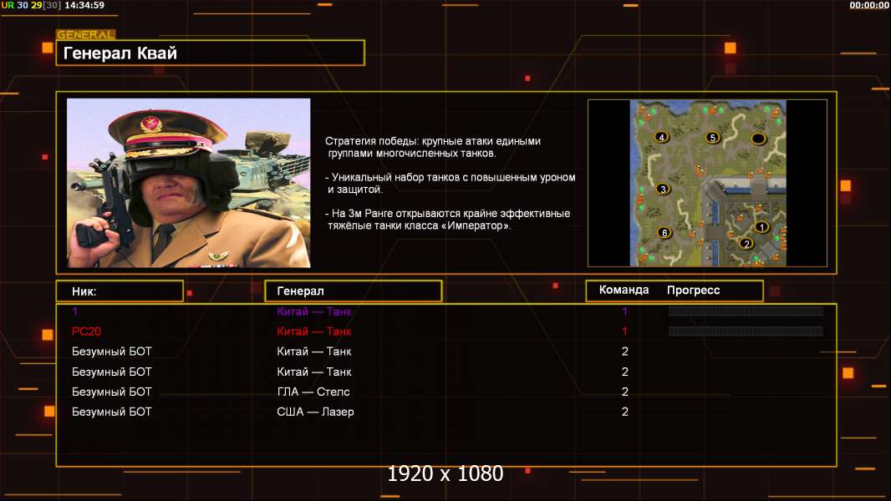
Task: Click the 'Стратегия победы' description line
Action: [x=433, y=147]
